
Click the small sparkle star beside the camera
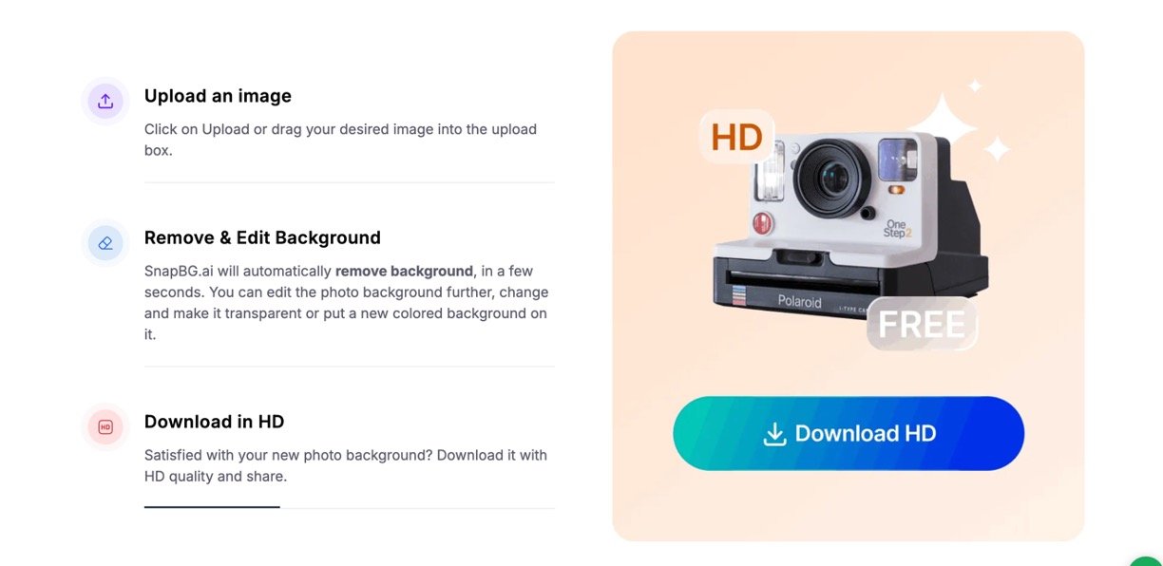click(997, 149)
